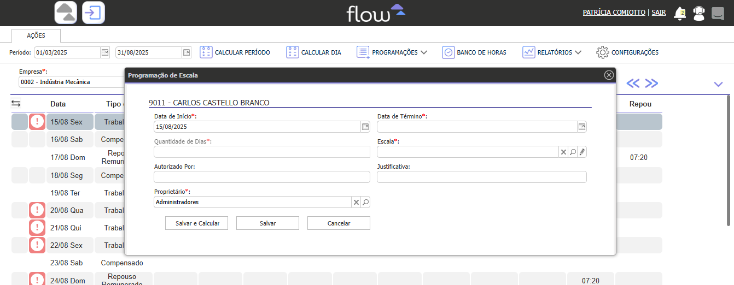Screen dimensions: 734x285
Task: Click the edit pencil icon in Escala field
Action: pyautogui.click(x=582, y=152)
